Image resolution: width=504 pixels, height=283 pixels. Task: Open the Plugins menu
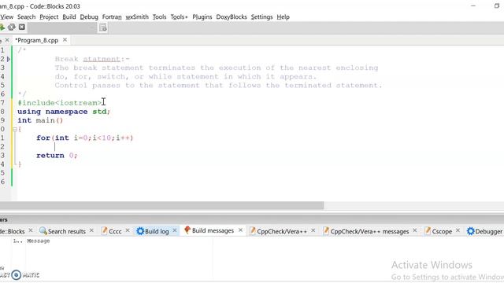202,17
